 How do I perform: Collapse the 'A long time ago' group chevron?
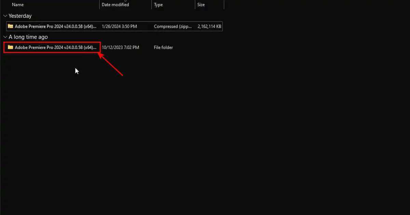tap(5, 37)
